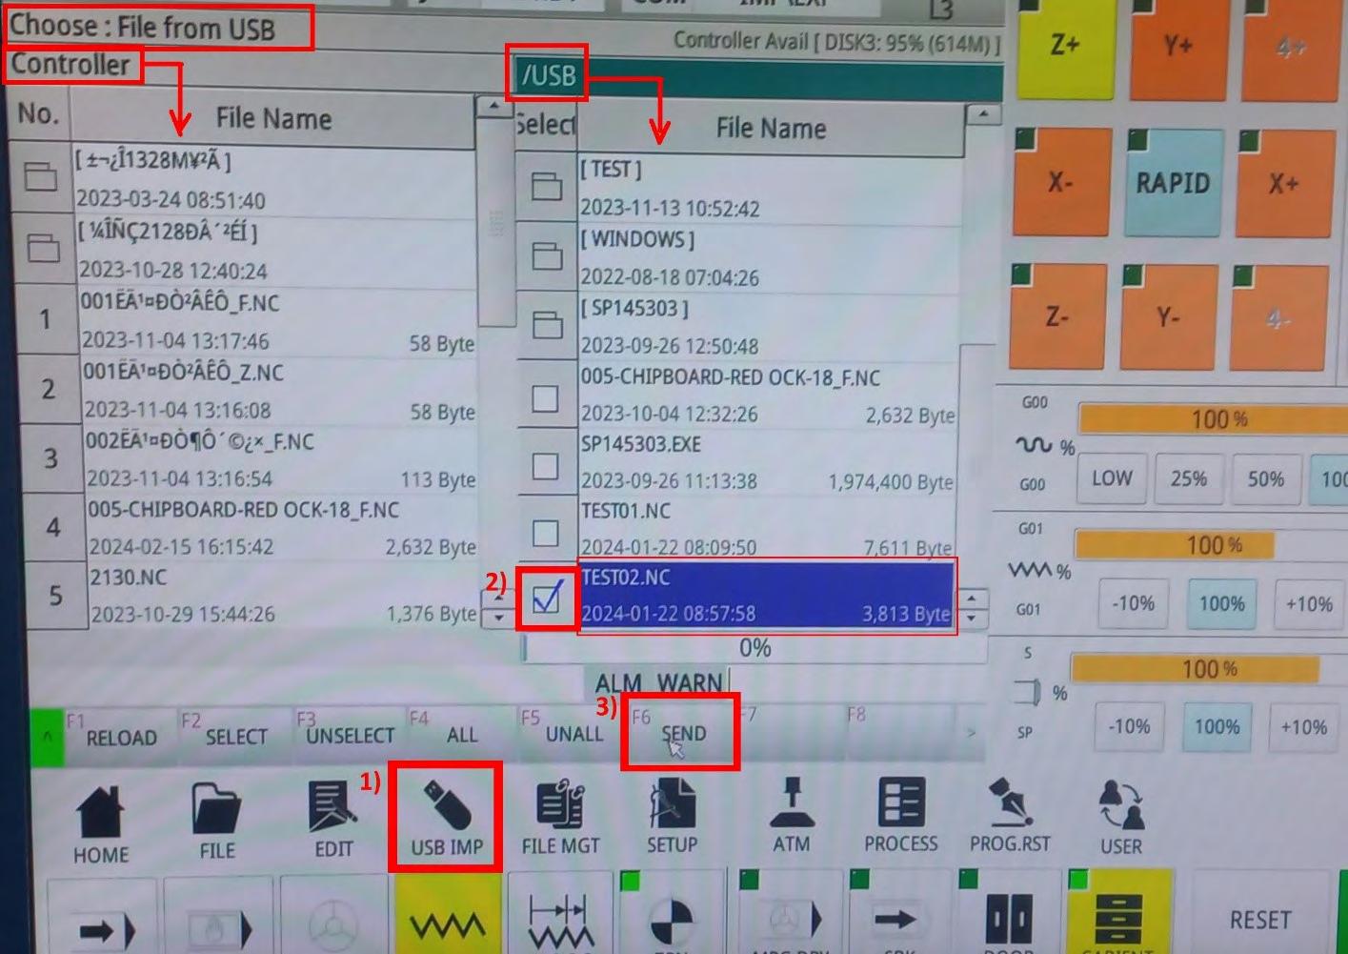1348x954 pixels.
Task: Jog axis with X+ button
Action: [1284, 183]
